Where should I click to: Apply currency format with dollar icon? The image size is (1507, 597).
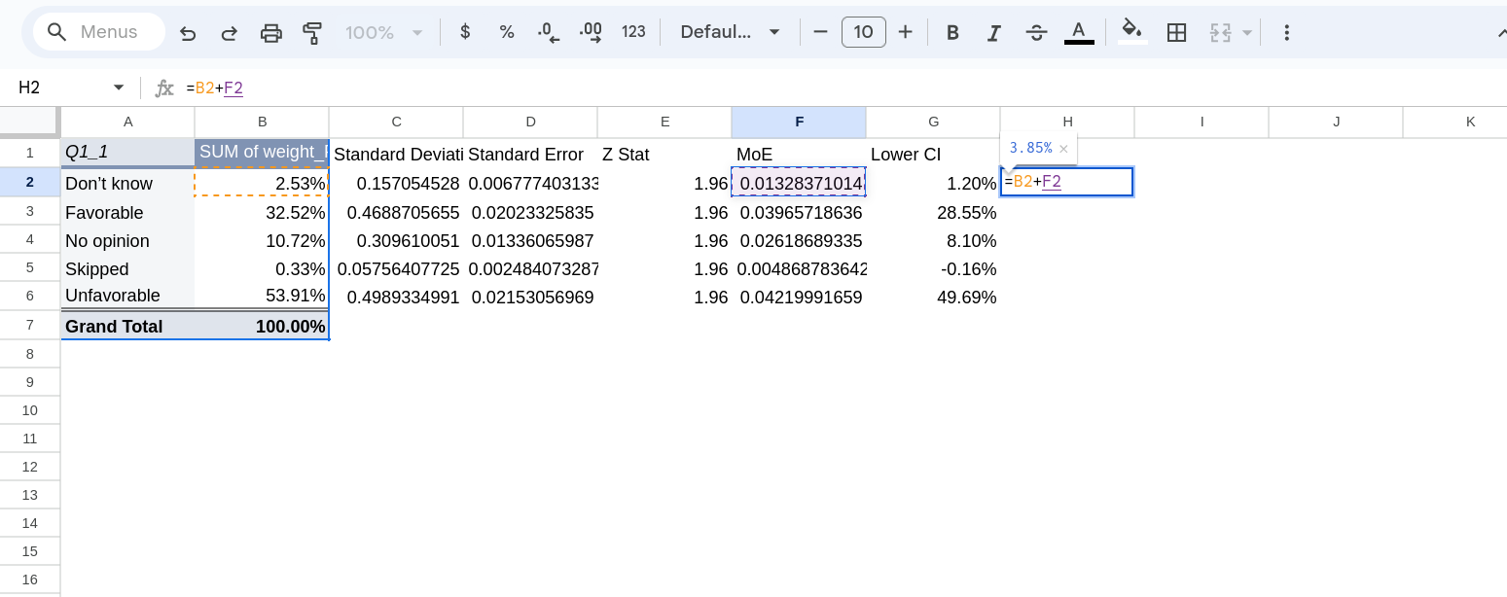[465, 32]
